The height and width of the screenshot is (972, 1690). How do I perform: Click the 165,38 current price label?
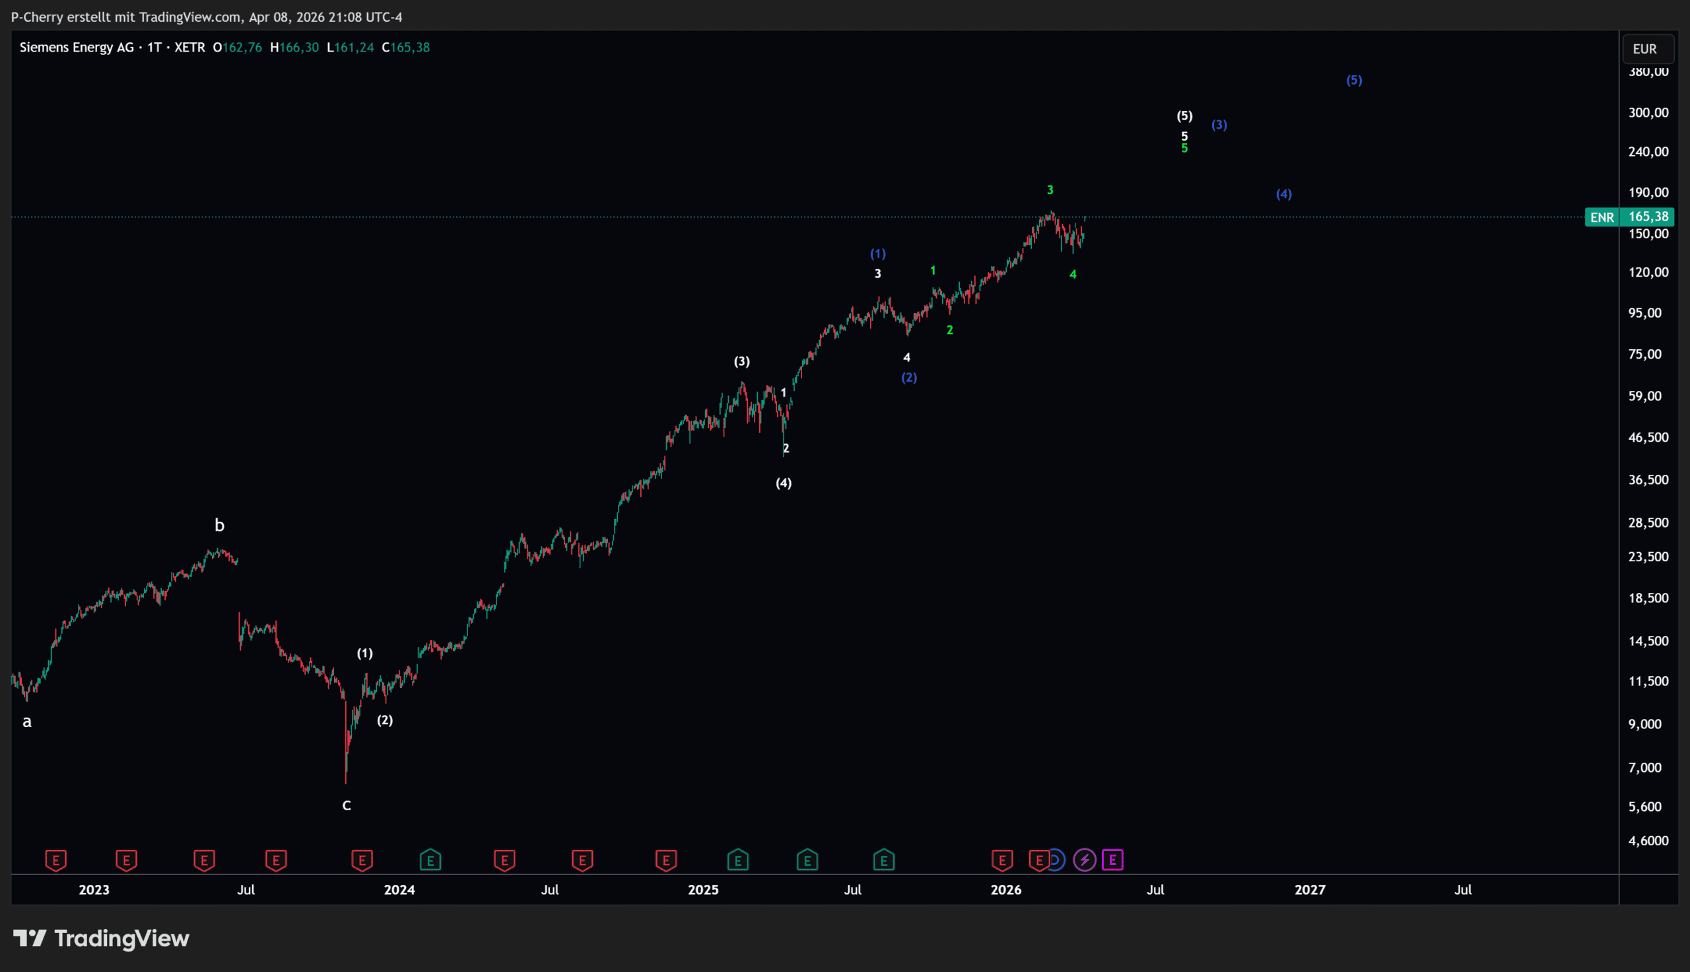[1648, 217]
